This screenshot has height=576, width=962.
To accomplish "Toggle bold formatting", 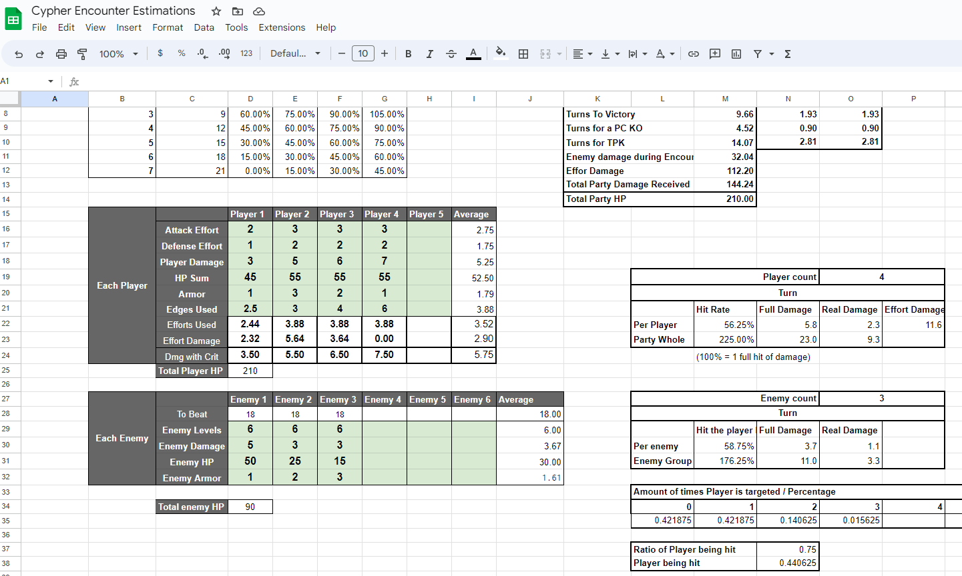I will [x=408, y=54].
